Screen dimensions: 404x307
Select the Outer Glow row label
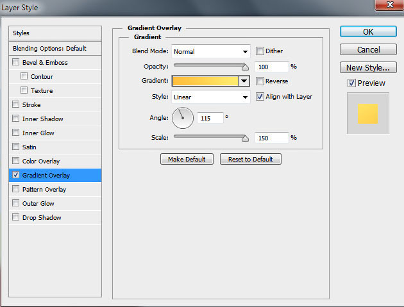point(38,203)
